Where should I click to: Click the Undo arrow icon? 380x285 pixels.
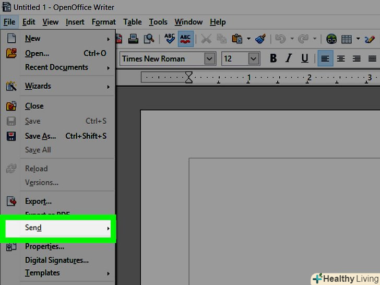coord(281,39)
